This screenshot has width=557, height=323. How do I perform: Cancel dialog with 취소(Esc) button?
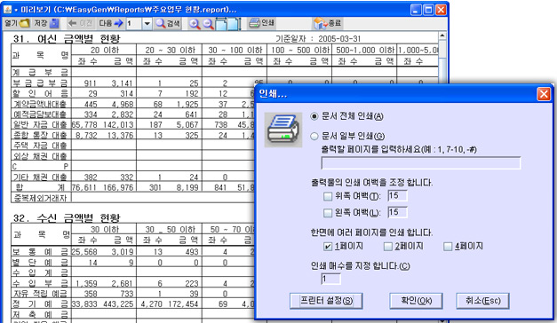(x=482, y=301)
